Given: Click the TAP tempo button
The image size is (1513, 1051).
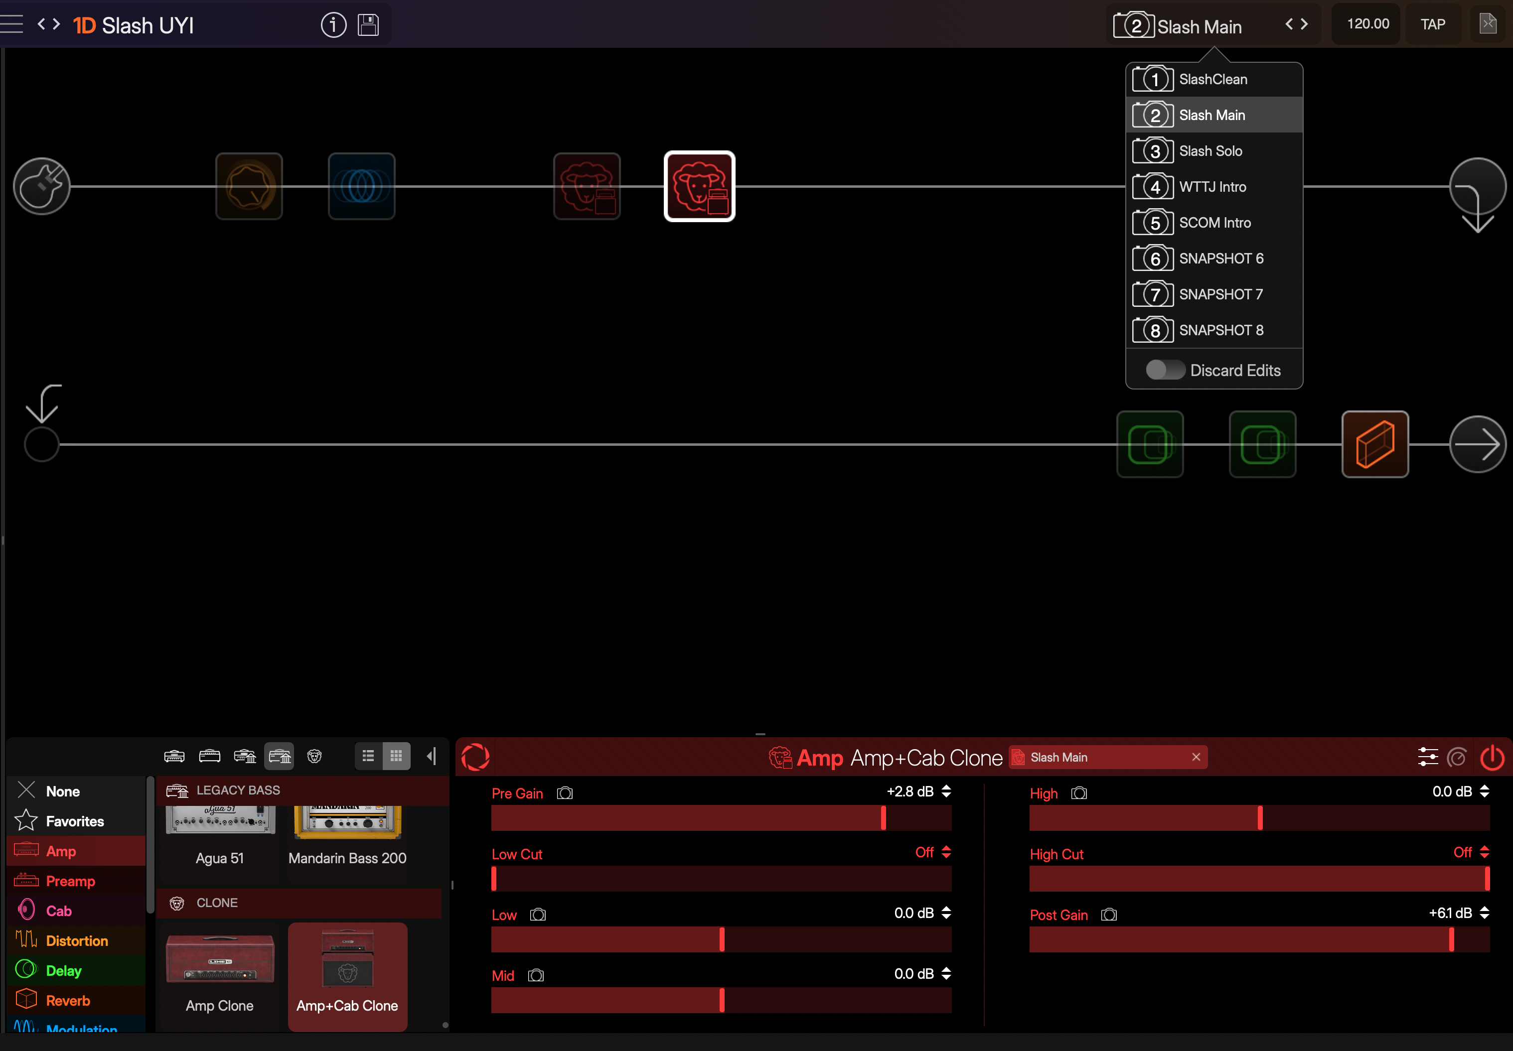Looking at the screenshot, I should (x=1433, y=24).
